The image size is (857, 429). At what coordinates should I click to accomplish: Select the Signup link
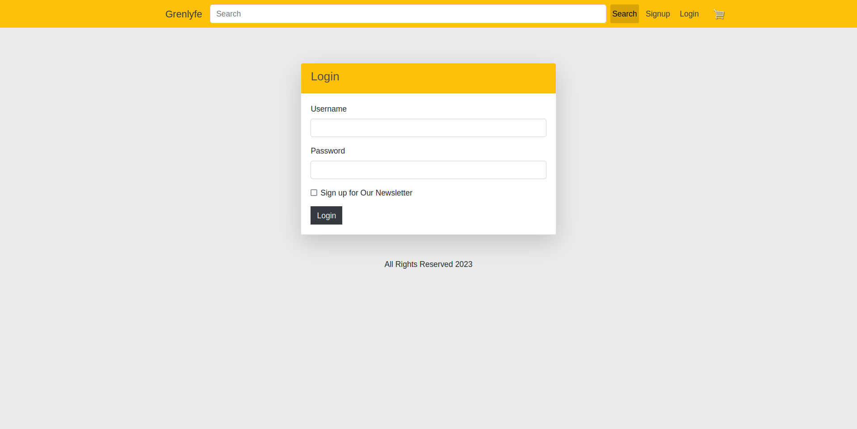[x=657, y=14]
